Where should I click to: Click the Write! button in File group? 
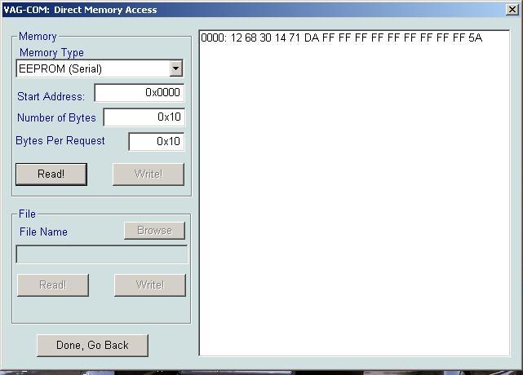(150, 285)
